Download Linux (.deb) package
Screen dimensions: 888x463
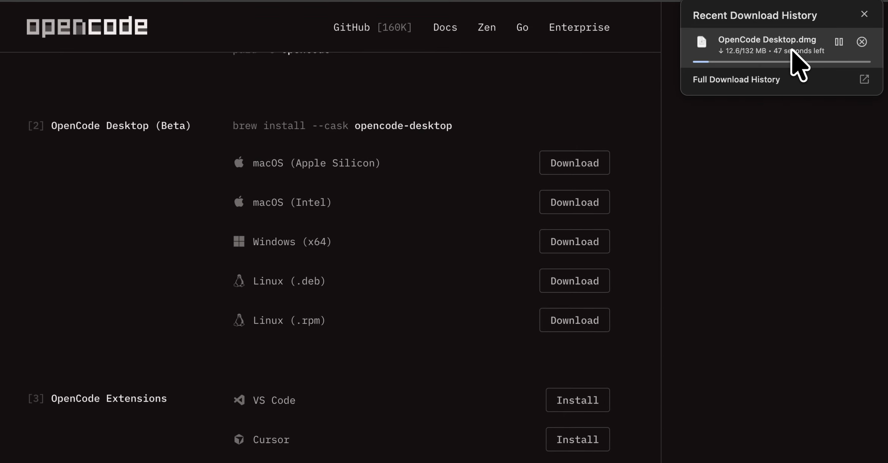click(x=574, y=281)
